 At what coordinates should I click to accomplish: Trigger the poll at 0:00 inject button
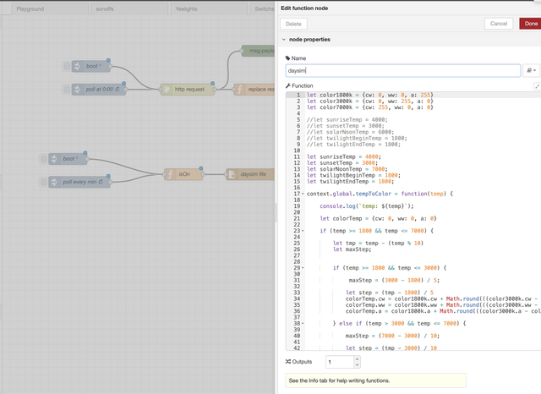[x=67, y=90]
